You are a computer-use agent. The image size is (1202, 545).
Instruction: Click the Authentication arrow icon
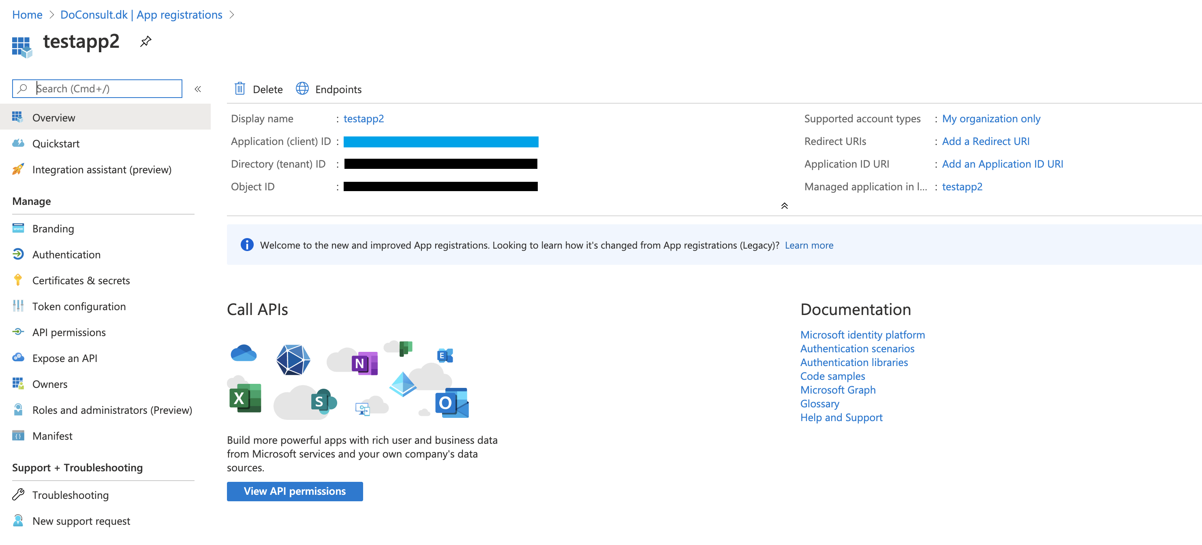(x=18, y=254)
